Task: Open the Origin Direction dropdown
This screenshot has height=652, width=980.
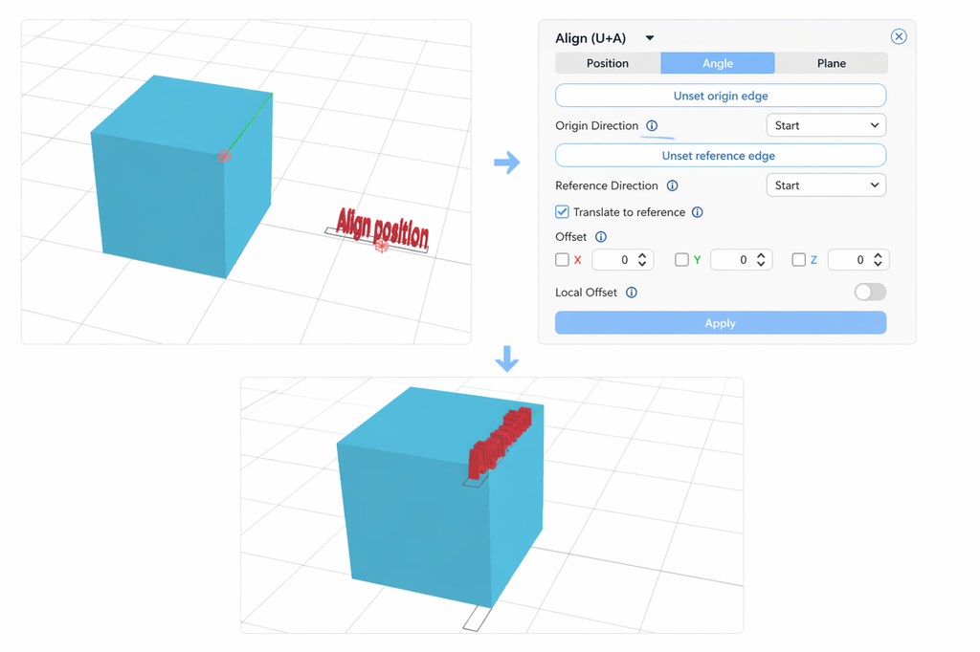Action: [826, 125]
